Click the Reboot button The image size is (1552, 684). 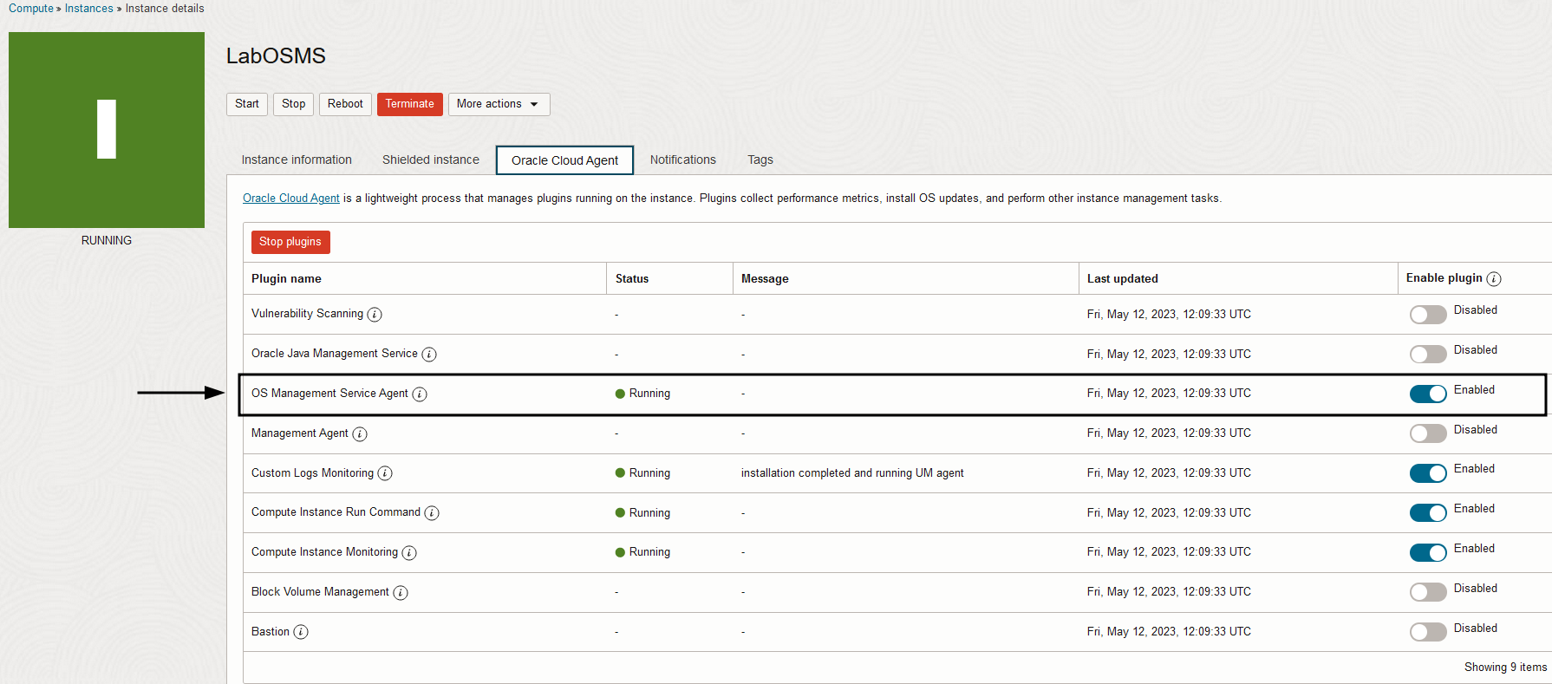[345, 104]
